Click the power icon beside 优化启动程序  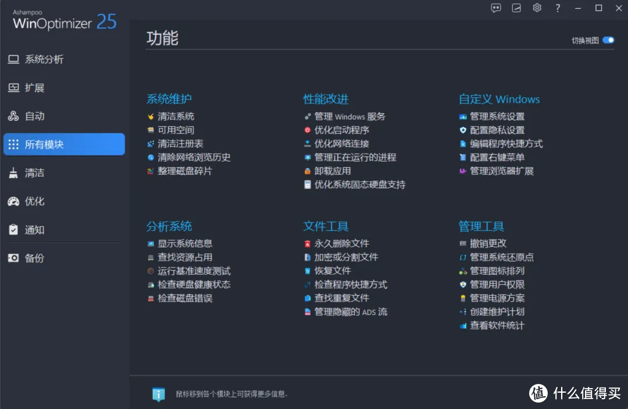[307, 130]
